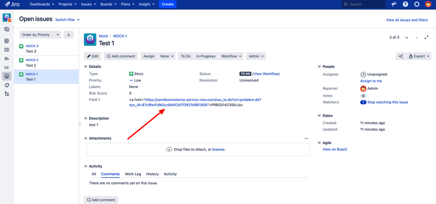Collapse the People section
The height and width of the screenshot is (204, 436).
[319, 67]
